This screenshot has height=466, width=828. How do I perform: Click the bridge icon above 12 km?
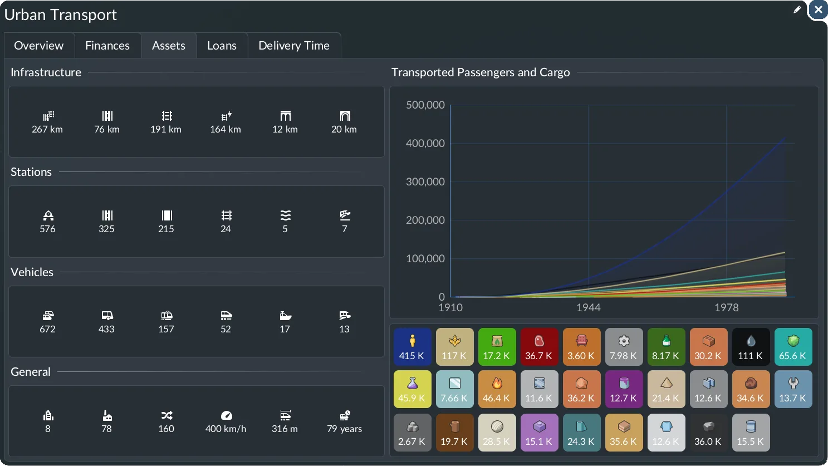pyautogui.click(x=285, y=116)
